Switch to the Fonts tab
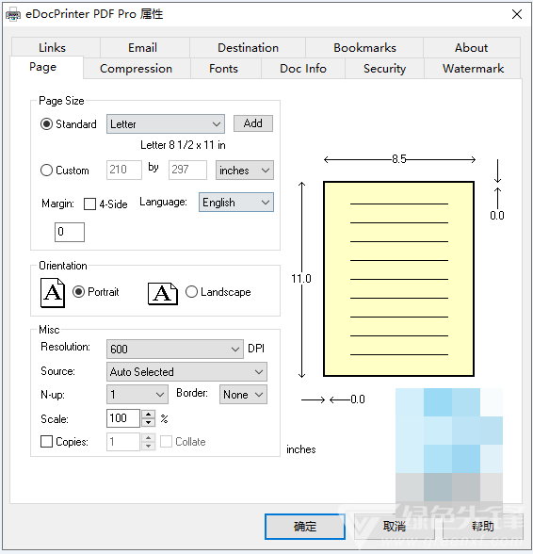Viewport: 533px width, 554px height. (x=226, y=69)
